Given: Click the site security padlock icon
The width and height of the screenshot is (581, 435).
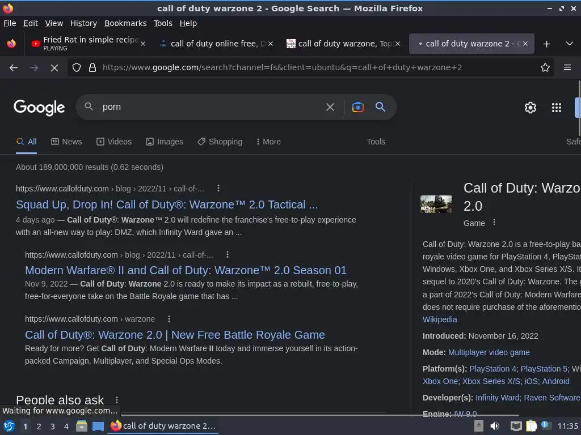Looking at the screenshot, I should pyautogui.click(x=92, y=68).
